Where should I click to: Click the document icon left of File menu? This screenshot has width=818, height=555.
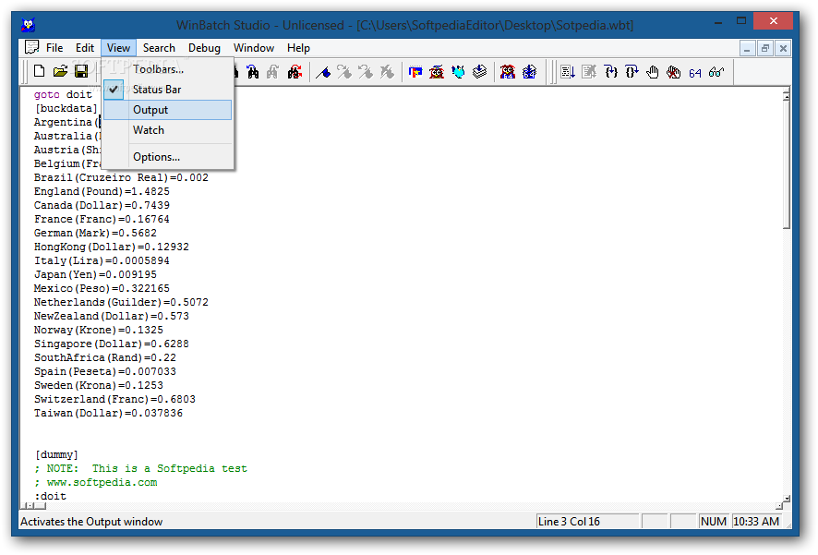pos(31,47)
